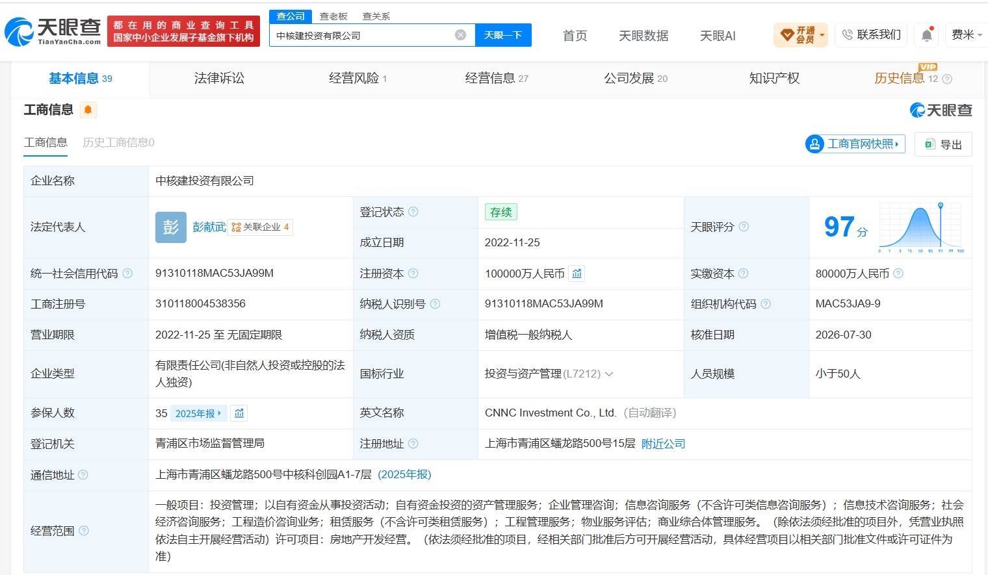The height and width of the screenshot is (575, 988).
Task: Select the 工商注册号 value 310118004538356
Action: [200, 304]
